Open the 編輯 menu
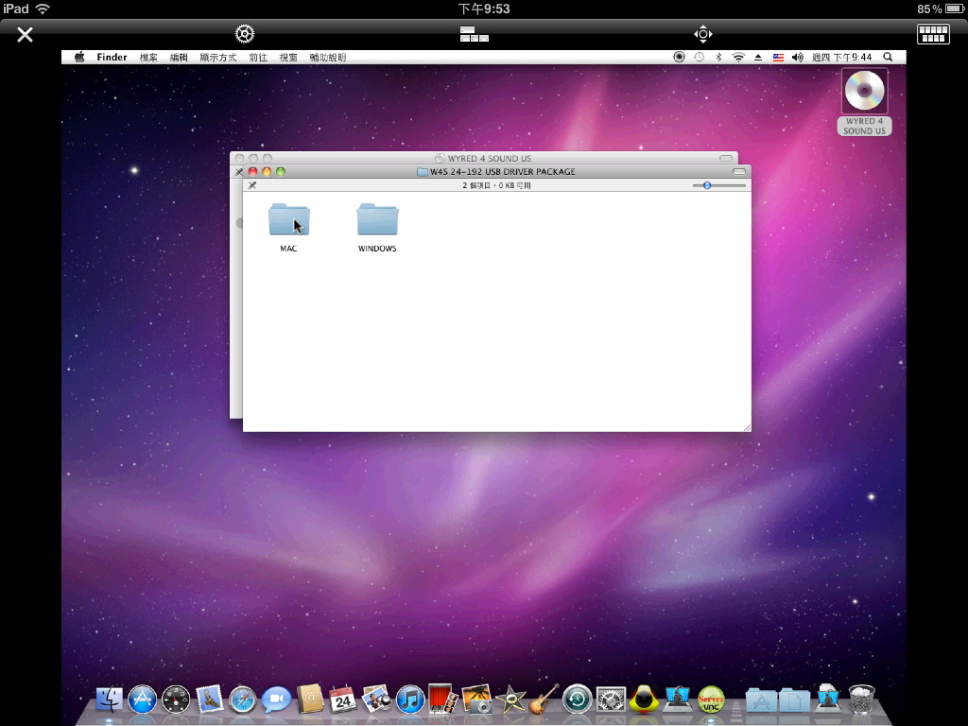Viewport: 968px width, 726px height. tap(179, 57)
